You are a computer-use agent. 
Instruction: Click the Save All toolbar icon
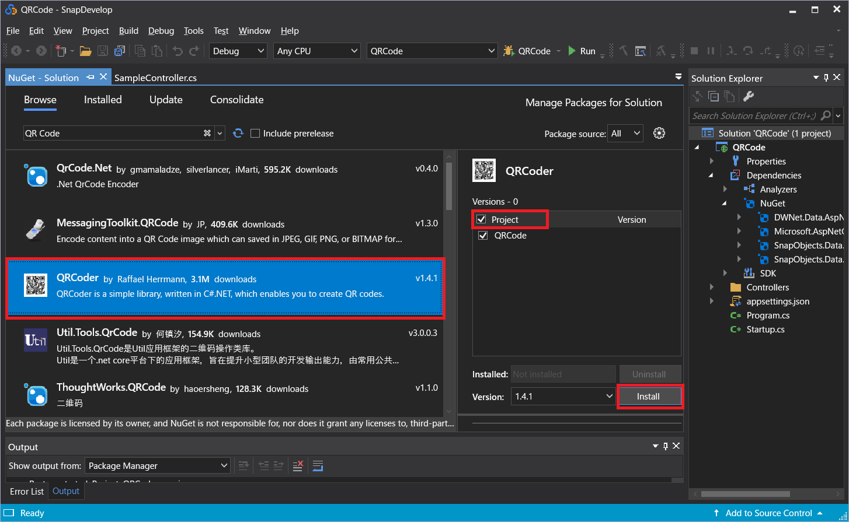[120, 51]
